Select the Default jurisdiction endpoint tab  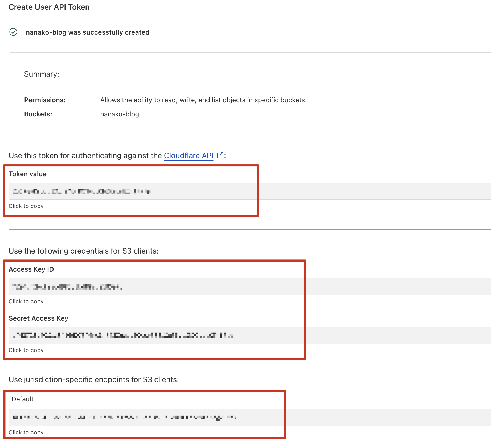tap(23, 399)
